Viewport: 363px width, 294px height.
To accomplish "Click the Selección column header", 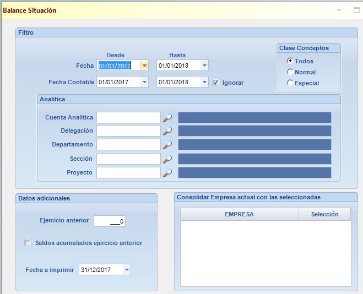I will [x=325, y=214].
